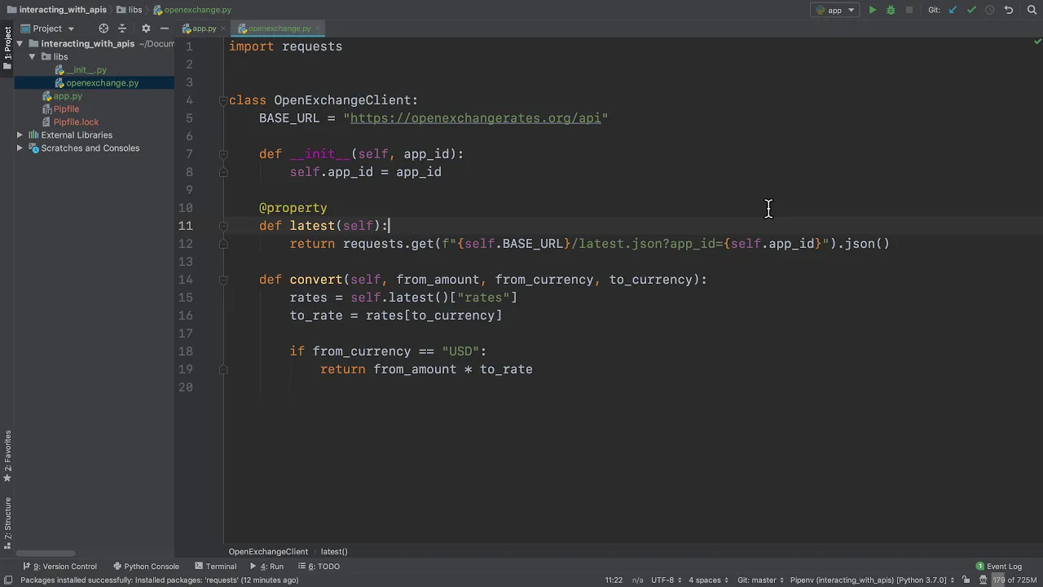Expand External Libraries node
The height and width of the screenshot is (587, 1043).
click(x=20, y=135)
